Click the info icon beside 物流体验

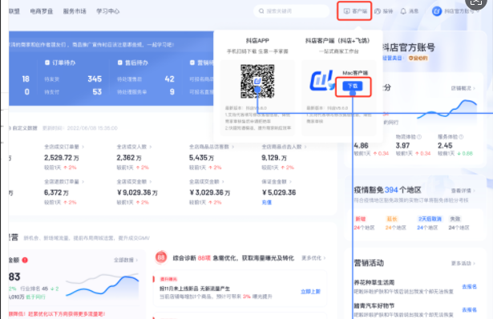pyautogui.click(x=419, y=137)
